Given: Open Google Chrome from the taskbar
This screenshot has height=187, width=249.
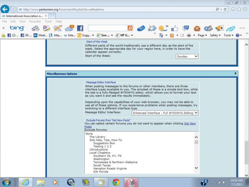Looking at the screenshot, I should pos(116,182).
